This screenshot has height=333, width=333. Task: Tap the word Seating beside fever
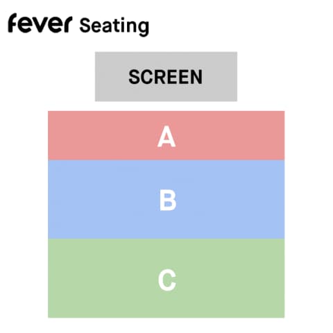click(114, 26)
